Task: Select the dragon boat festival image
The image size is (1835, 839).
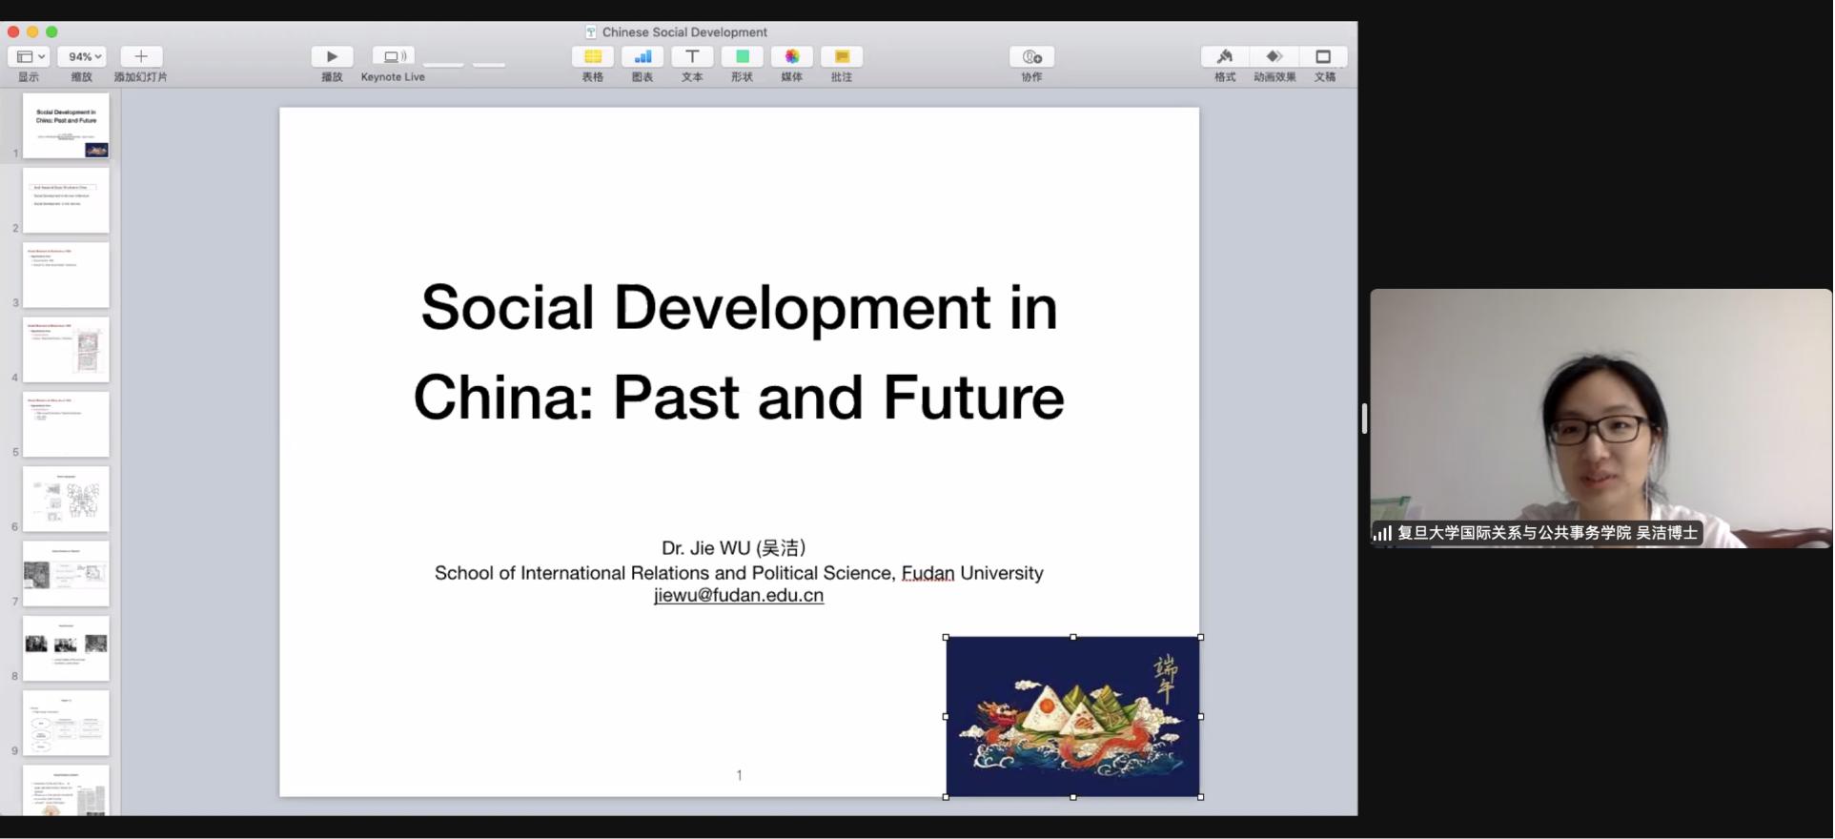Action: tap(1072, 717)
